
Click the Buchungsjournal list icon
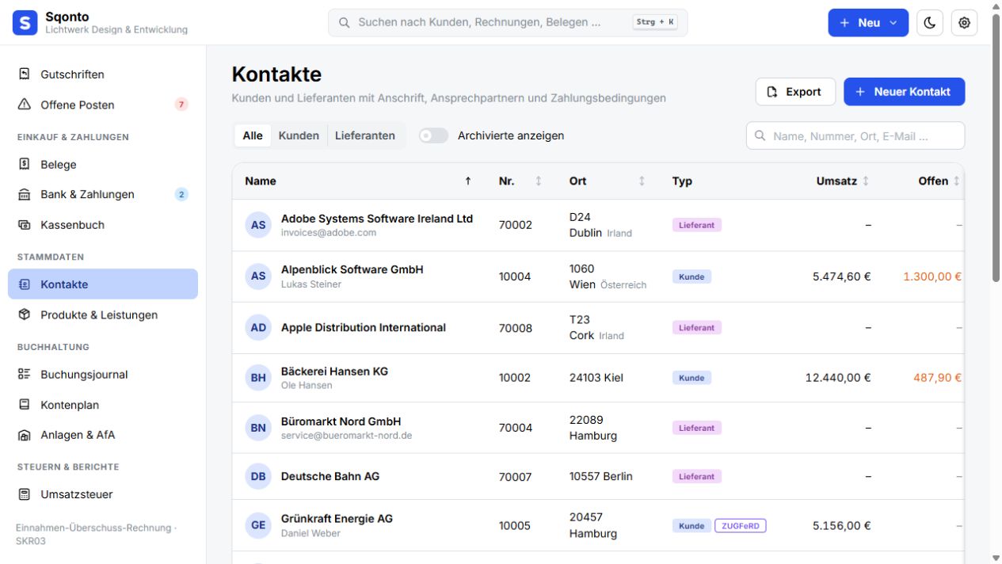click(25, 374)
